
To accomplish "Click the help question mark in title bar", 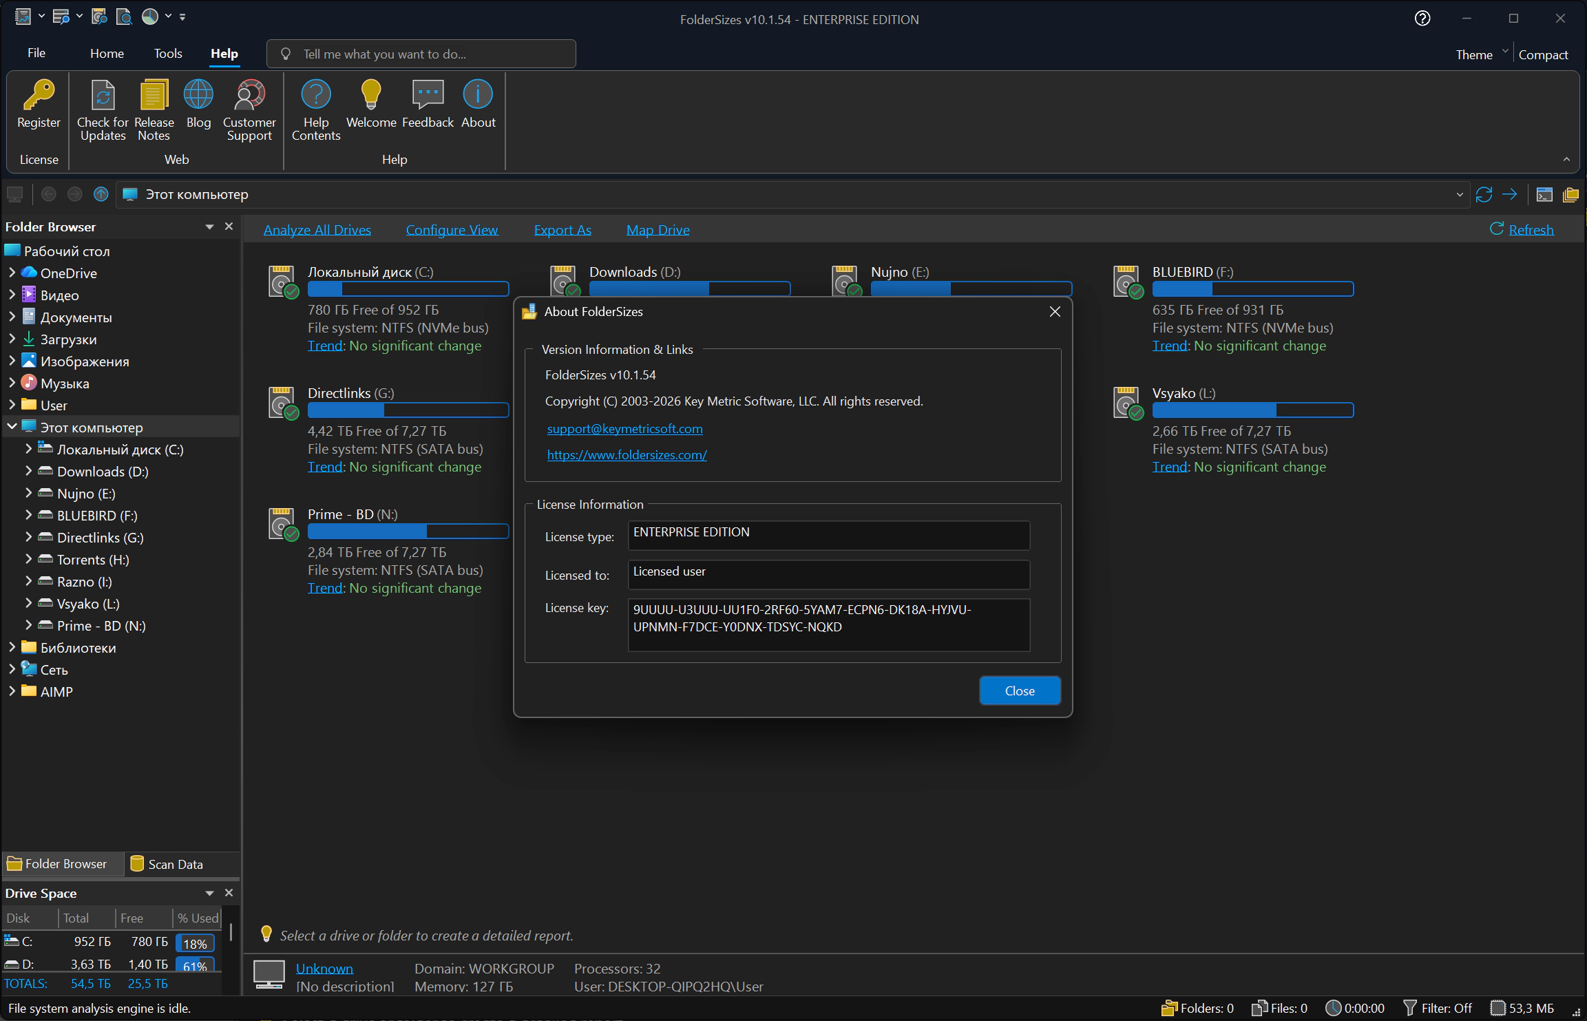I will tap(1422, 19).
